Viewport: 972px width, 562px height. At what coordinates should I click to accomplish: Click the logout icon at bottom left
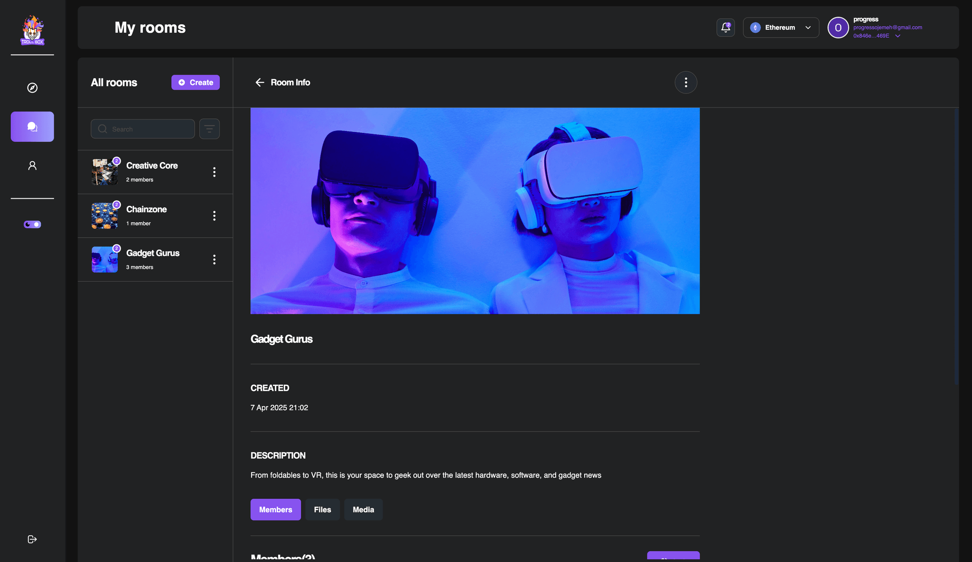[32, 539]
